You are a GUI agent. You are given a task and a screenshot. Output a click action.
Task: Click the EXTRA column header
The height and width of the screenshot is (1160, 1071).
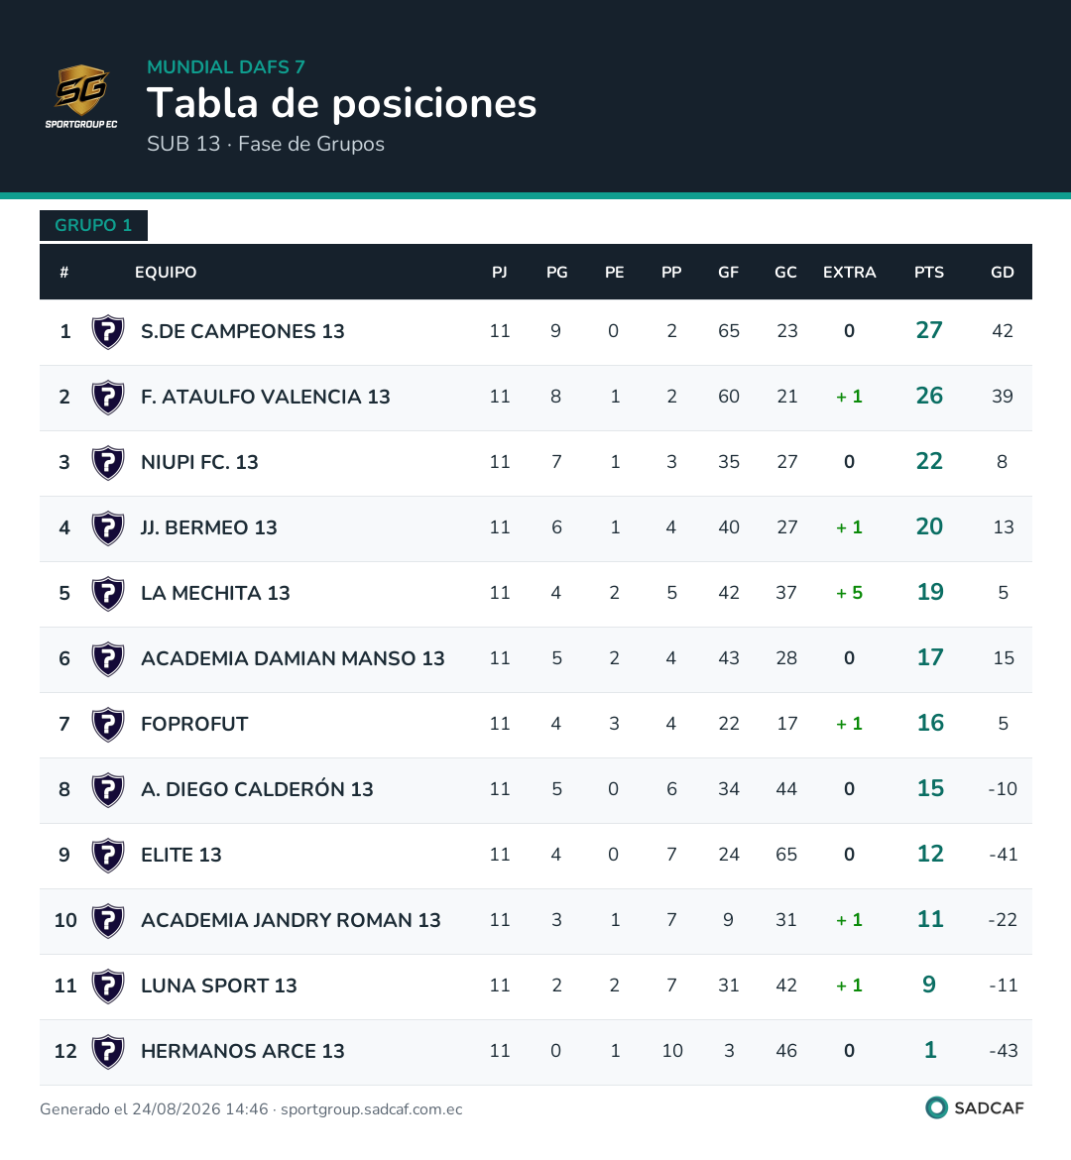850,273
